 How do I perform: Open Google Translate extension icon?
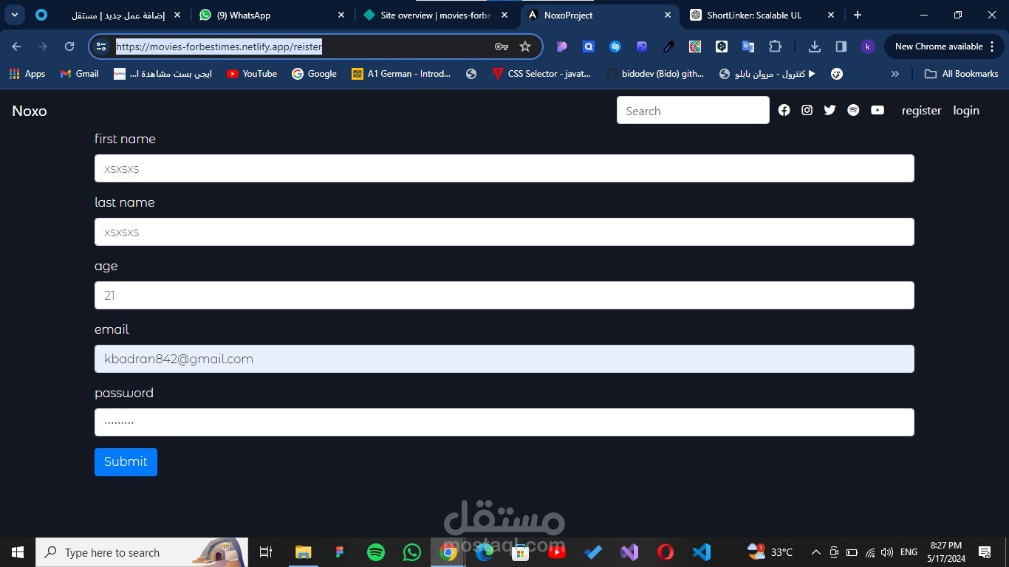click(x=748, y=47)
